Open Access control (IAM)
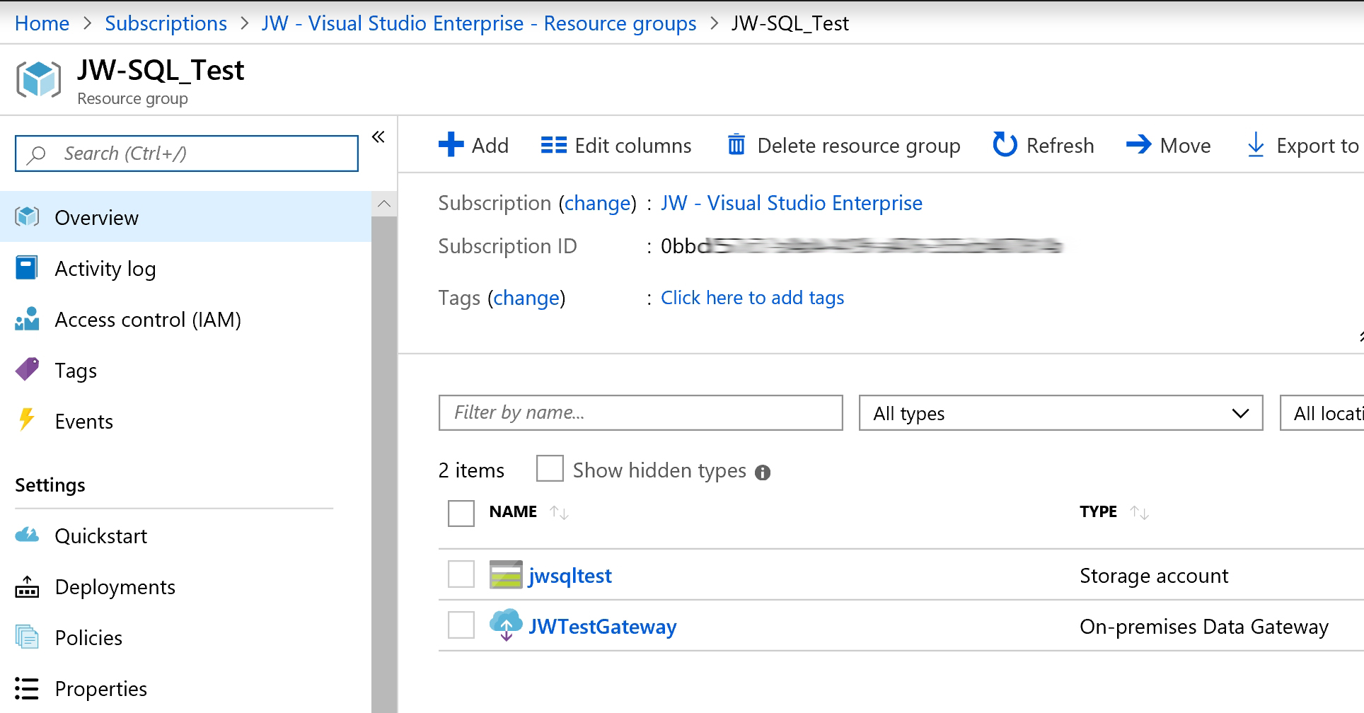1364x713 pixels. click(x=185, y=319)
